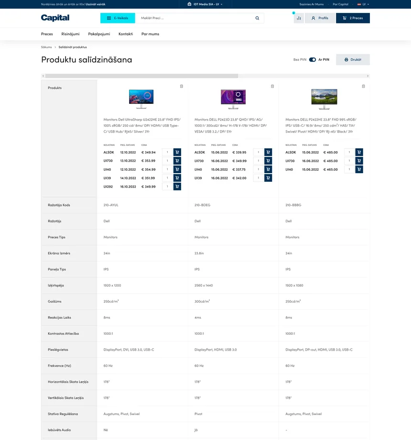Screen dimensions: 411x440
Task: Open the LV language dropdown
Action: tap(363, 4)
